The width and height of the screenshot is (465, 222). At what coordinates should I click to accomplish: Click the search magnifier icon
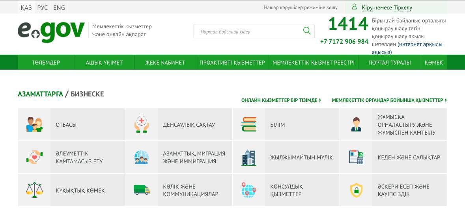[307, 30]
